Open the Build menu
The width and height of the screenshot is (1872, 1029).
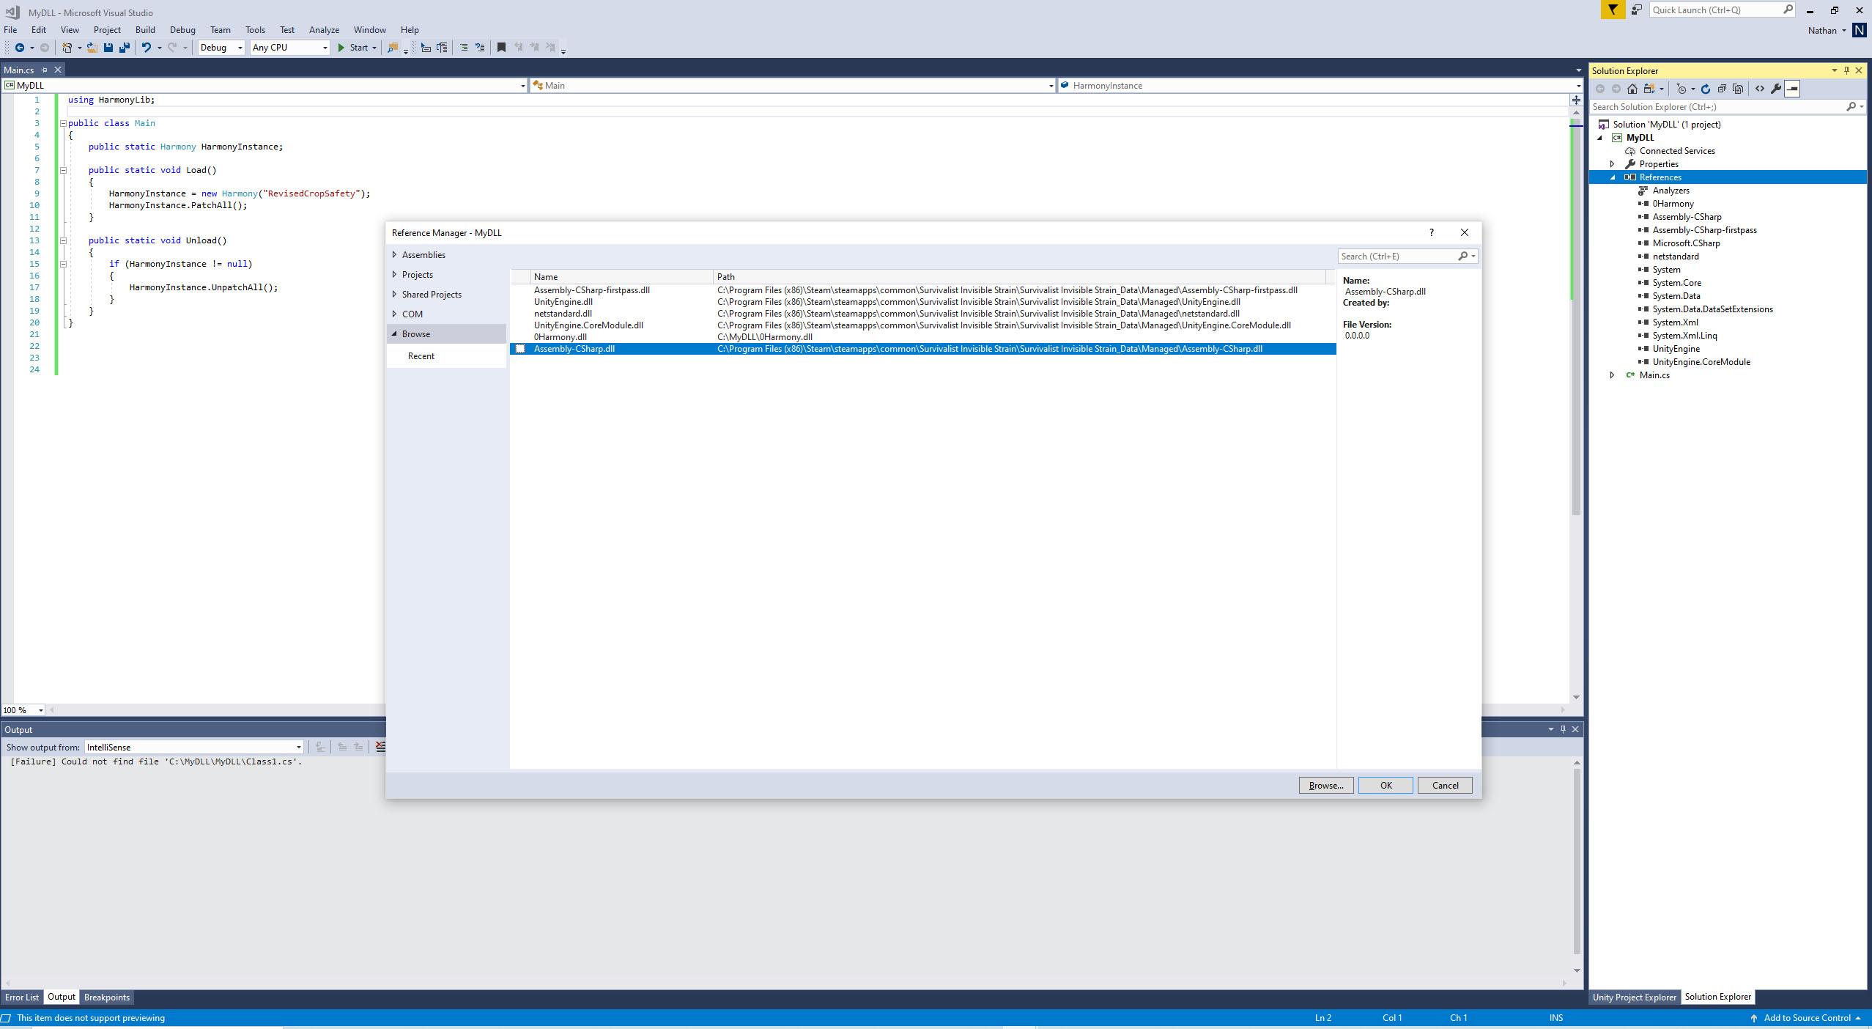click(x=145, y=30)
